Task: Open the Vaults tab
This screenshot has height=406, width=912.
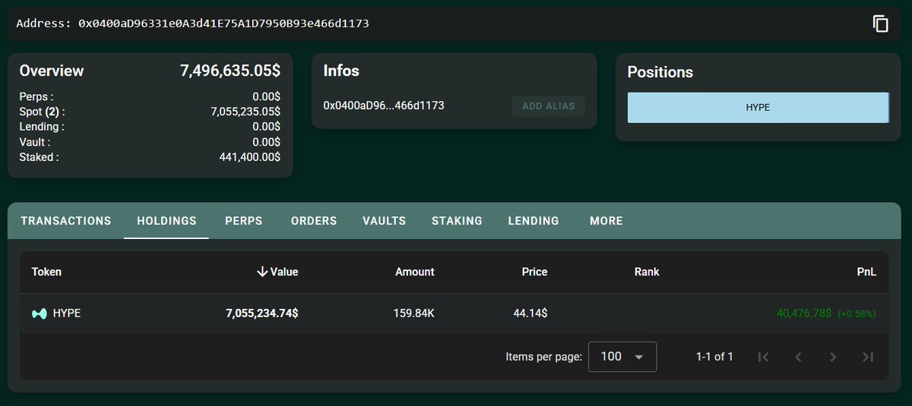Action: click(385, 221)
